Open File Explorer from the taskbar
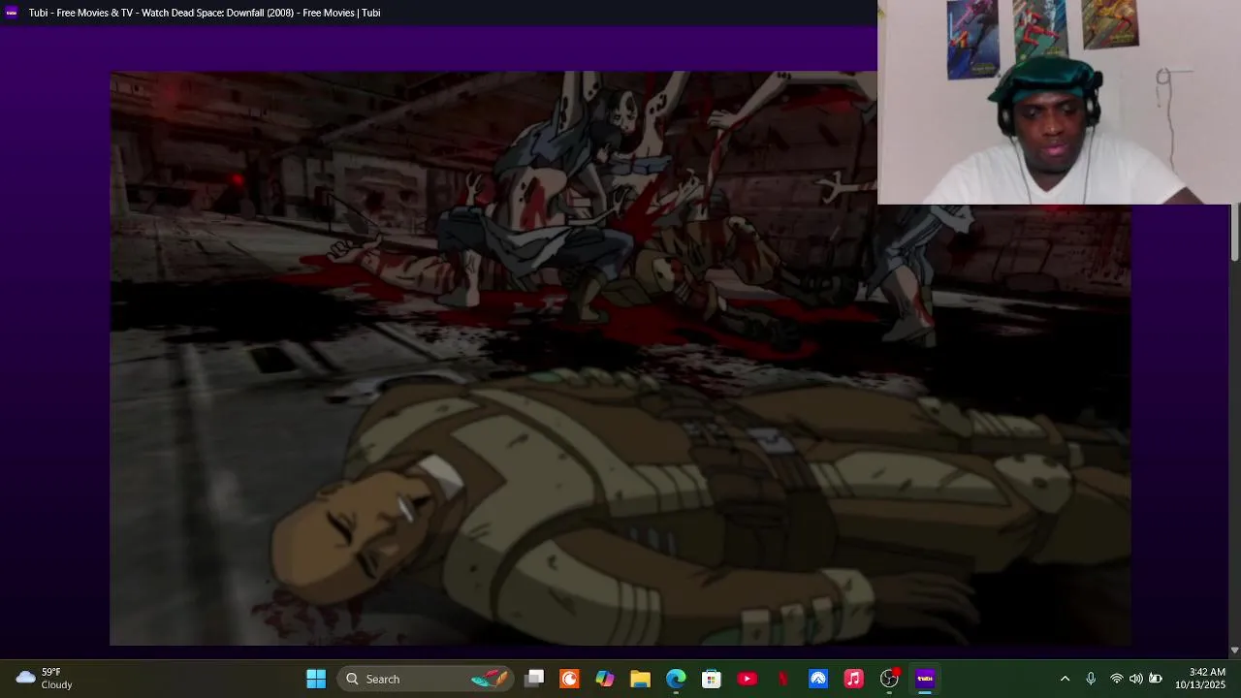 point(640,679)
